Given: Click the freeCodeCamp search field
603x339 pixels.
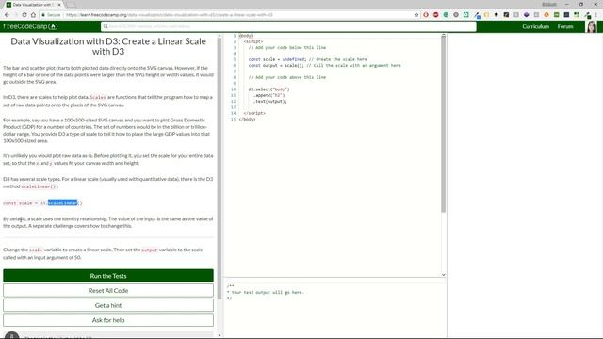Looking at the screenshot, I should coord(288,26).
